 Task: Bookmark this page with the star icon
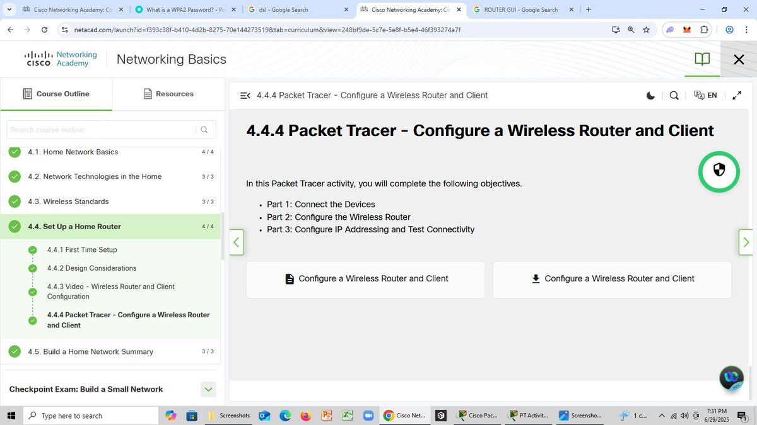coord(647,30)
